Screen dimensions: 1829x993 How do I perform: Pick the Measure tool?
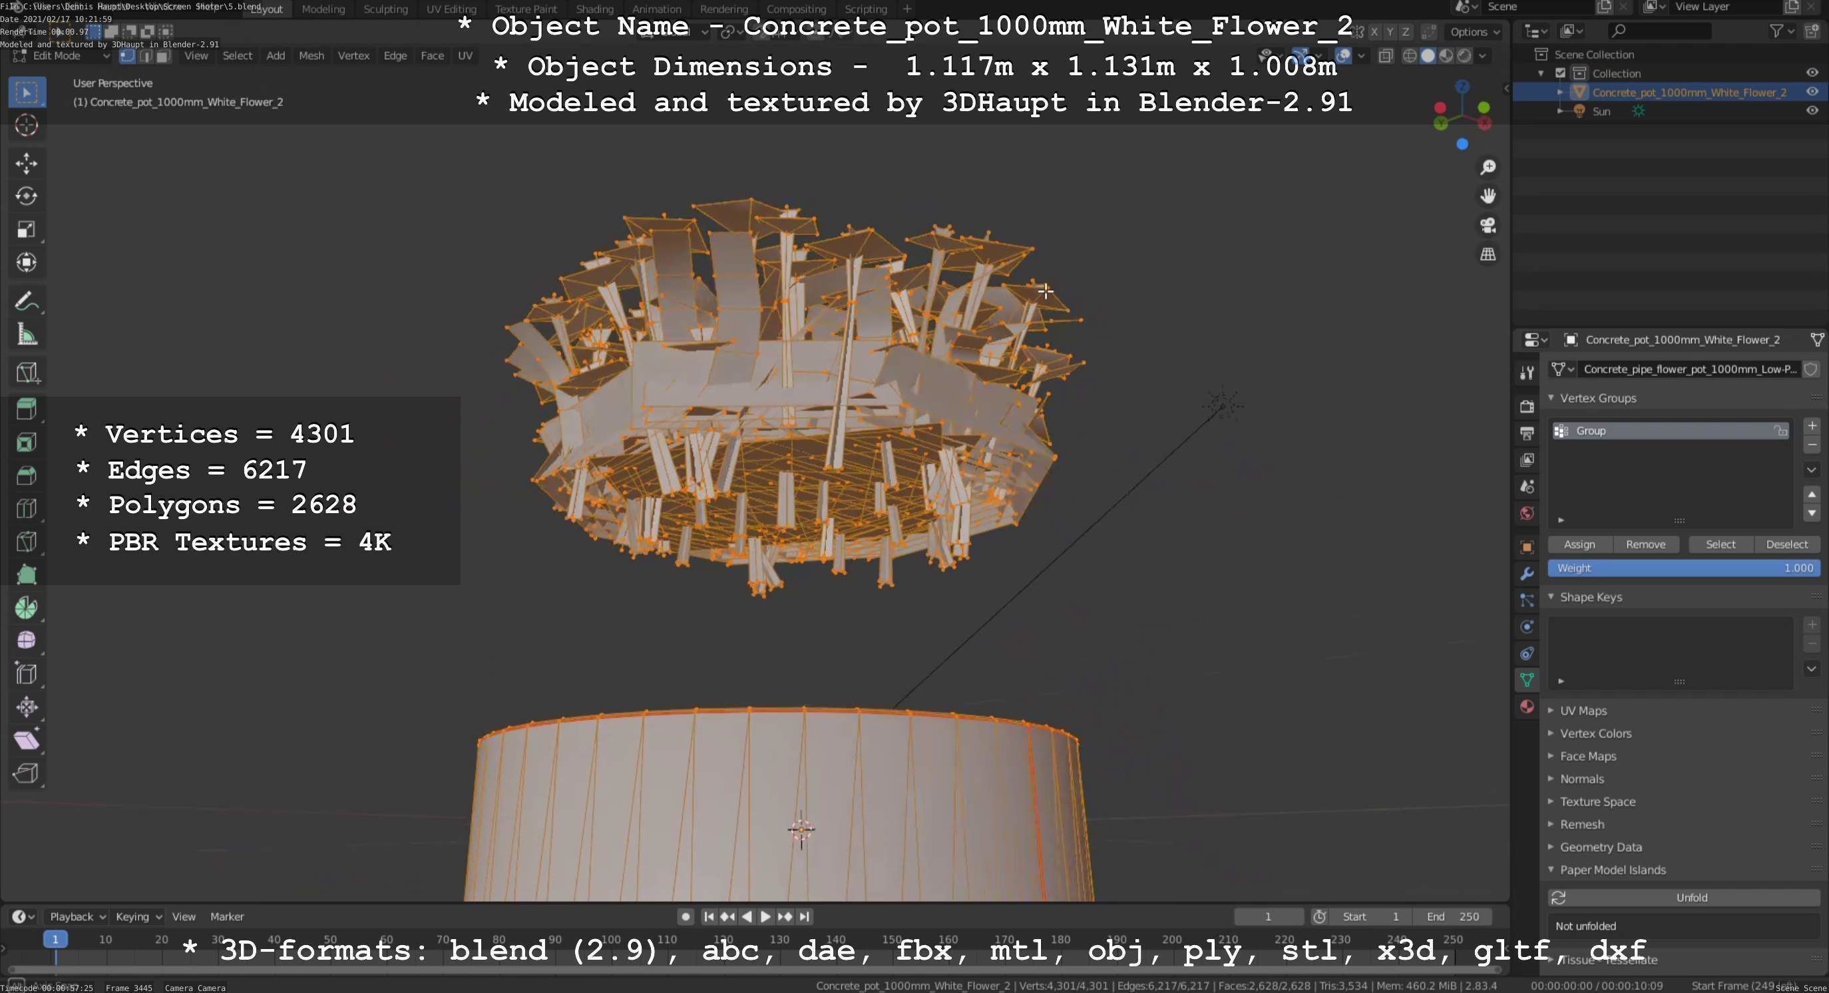coord(27,334)
